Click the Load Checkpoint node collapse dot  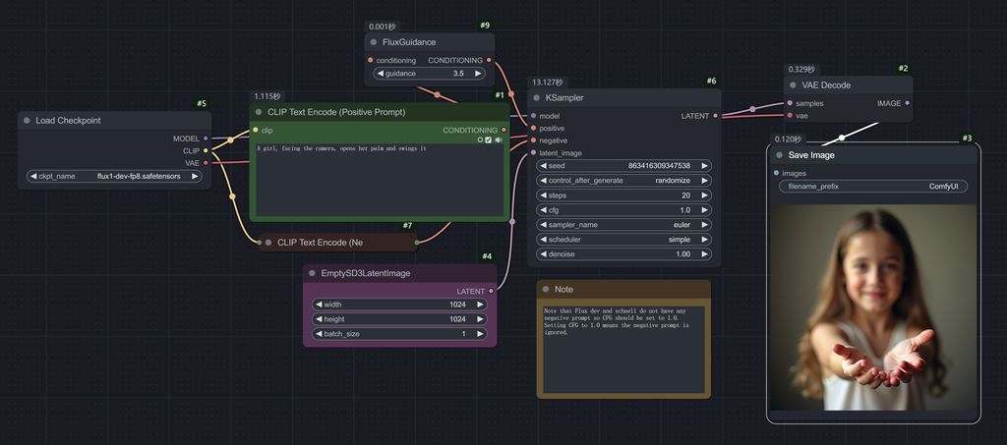pos(27,121)
